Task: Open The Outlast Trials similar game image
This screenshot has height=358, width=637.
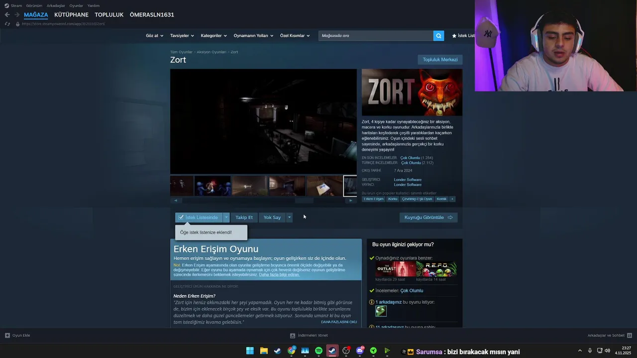Action: pyautogui.click(x=395, y=269)
